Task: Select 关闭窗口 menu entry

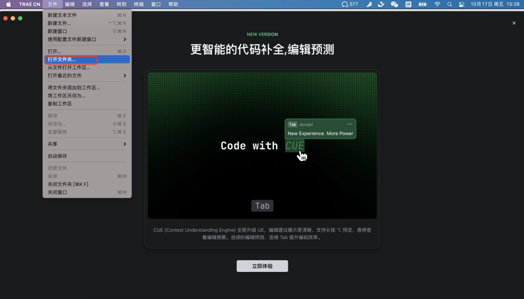Action: [x=87, y=193]
